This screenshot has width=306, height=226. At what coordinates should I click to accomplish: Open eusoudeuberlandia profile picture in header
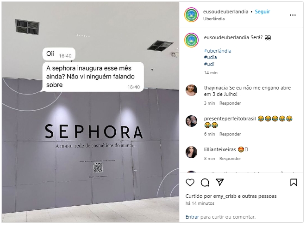click(192, 15)
